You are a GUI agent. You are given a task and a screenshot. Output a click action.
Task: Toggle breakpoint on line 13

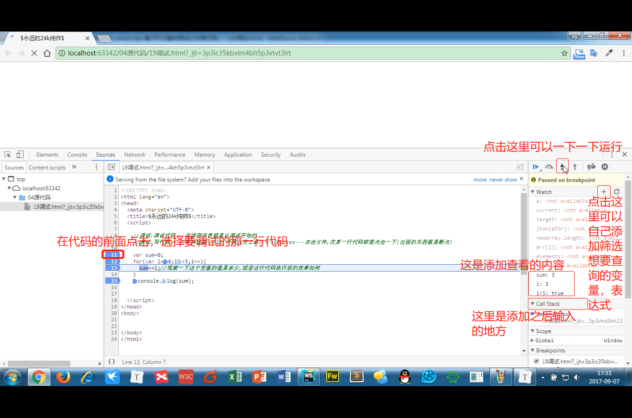[114, 268]
